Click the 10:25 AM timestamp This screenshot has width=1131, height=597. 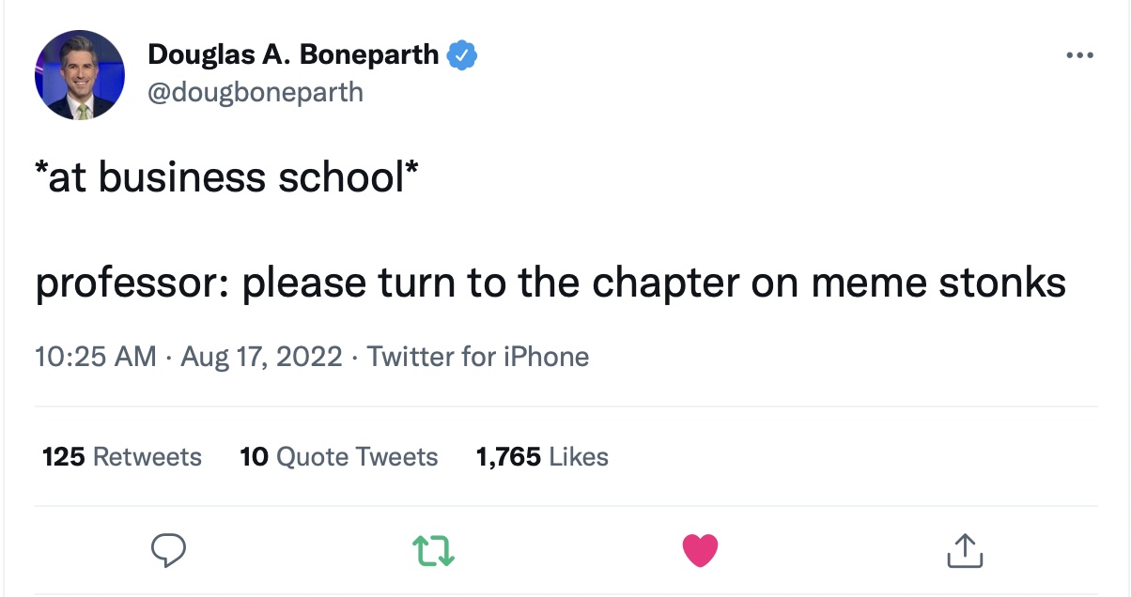coord(96,357)
